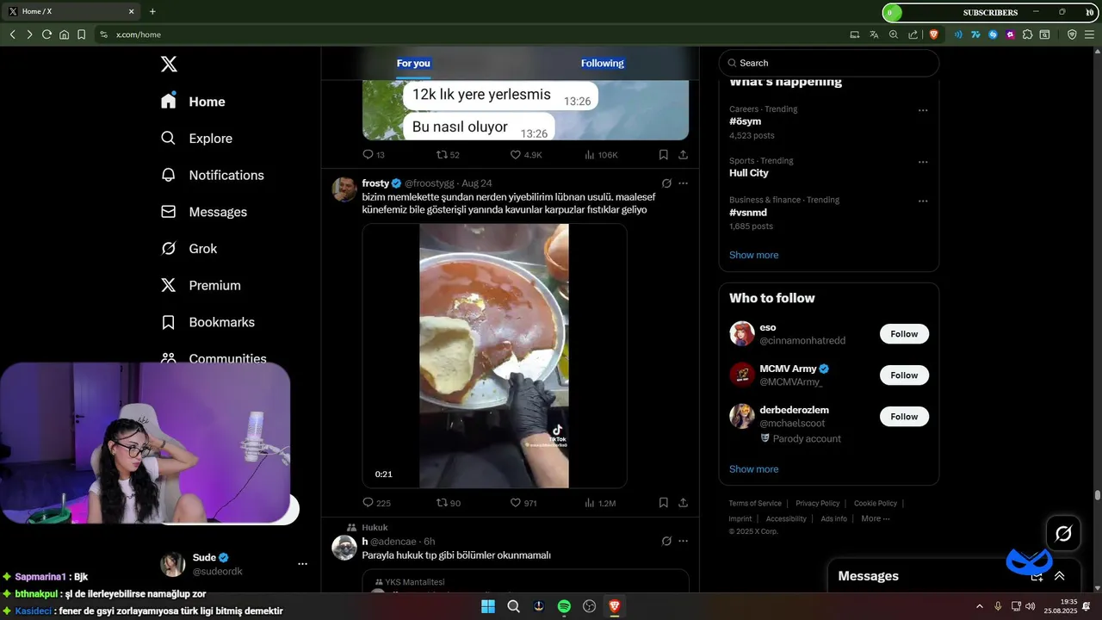Reply to the top post with 13 comments

(x=374, y=155)
